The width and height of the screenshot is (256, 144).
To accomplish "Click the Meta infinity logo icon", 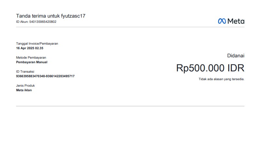I will coord(222,21).
